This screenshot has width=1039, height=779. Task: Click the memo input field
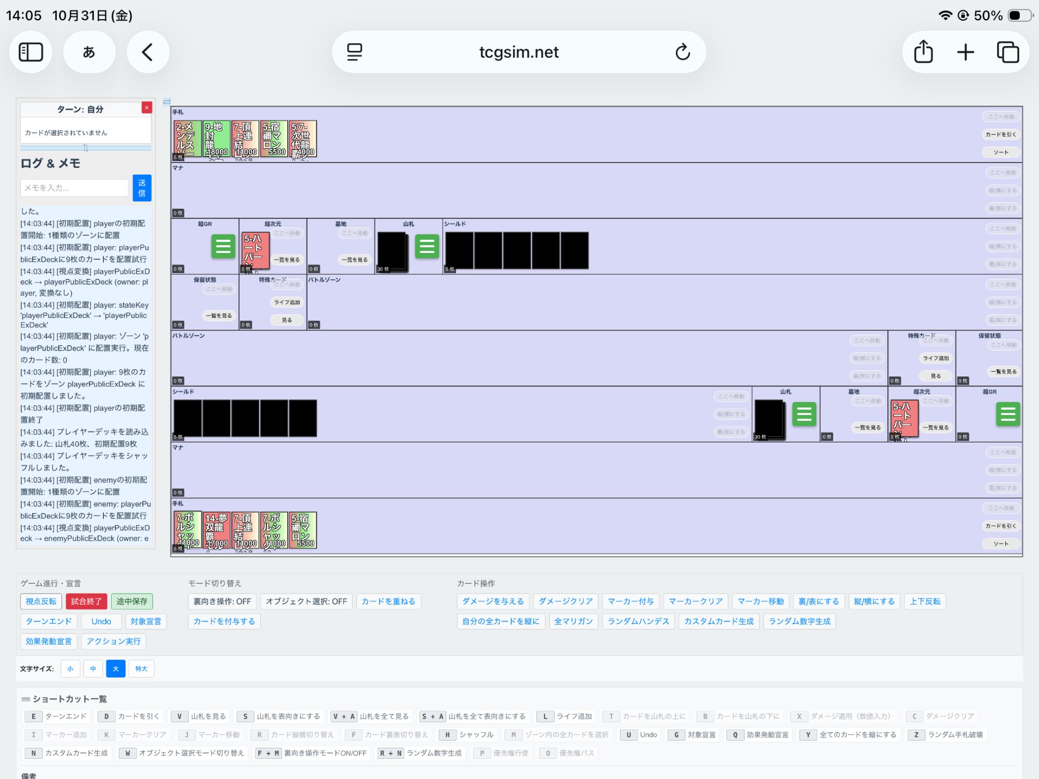click(74, 188)
